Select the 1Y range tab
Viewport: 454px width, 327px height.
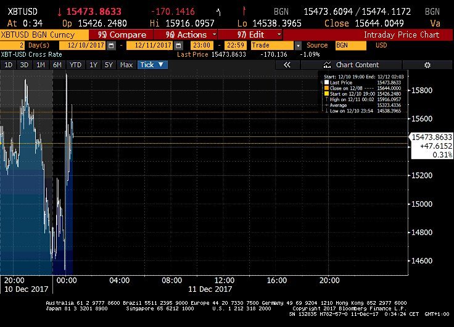(93, 65)
